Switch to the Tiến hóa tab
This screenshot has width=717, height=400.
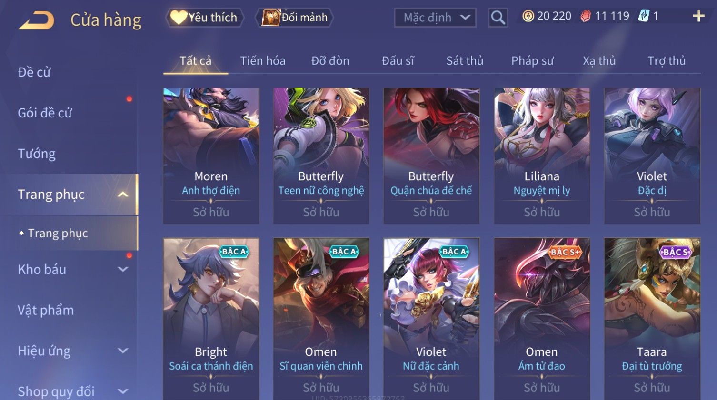pos(263,61)
